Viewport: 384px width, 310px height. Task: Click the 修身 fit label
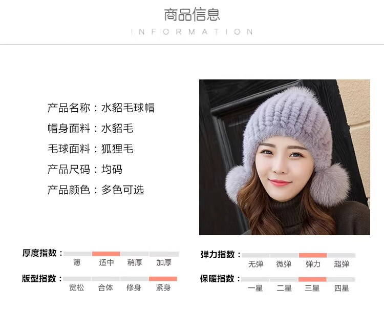(134, 287)
